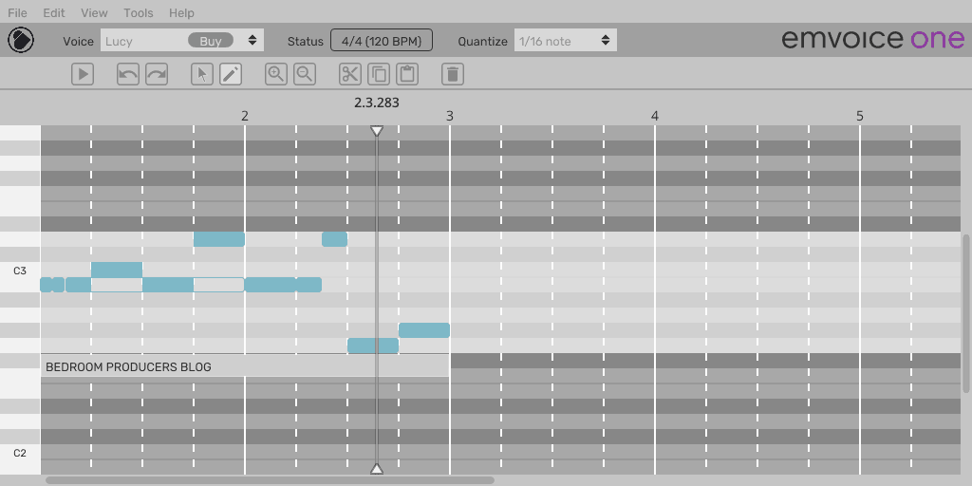Click the zoom out magnifier

[304, 74]
